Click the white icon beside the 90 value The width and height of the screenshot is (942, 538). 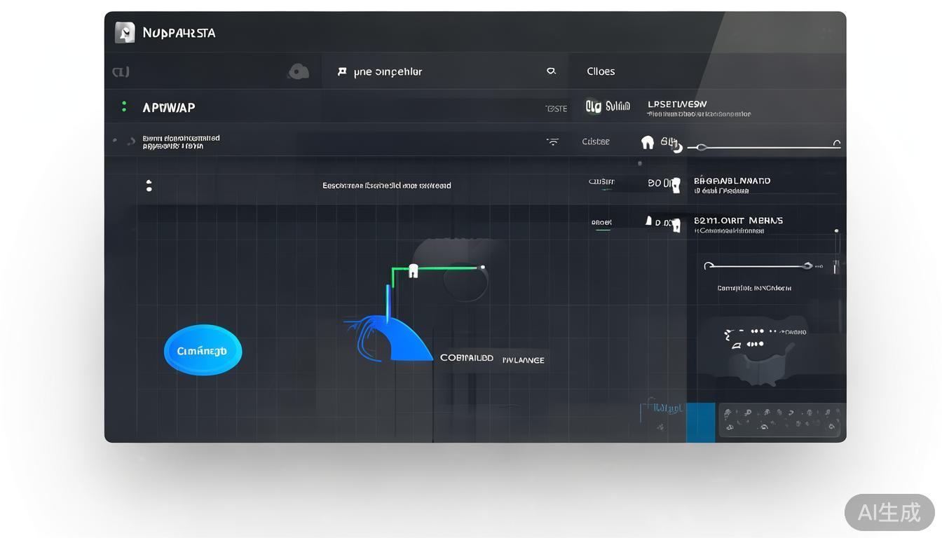676,185
